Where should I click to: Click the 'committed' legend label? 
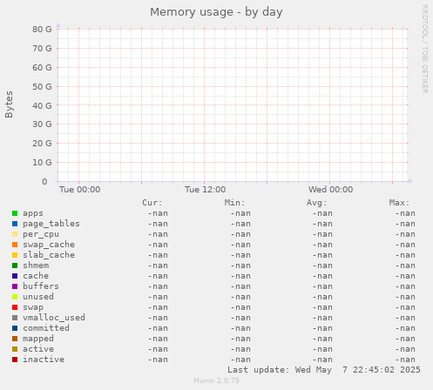46,328
